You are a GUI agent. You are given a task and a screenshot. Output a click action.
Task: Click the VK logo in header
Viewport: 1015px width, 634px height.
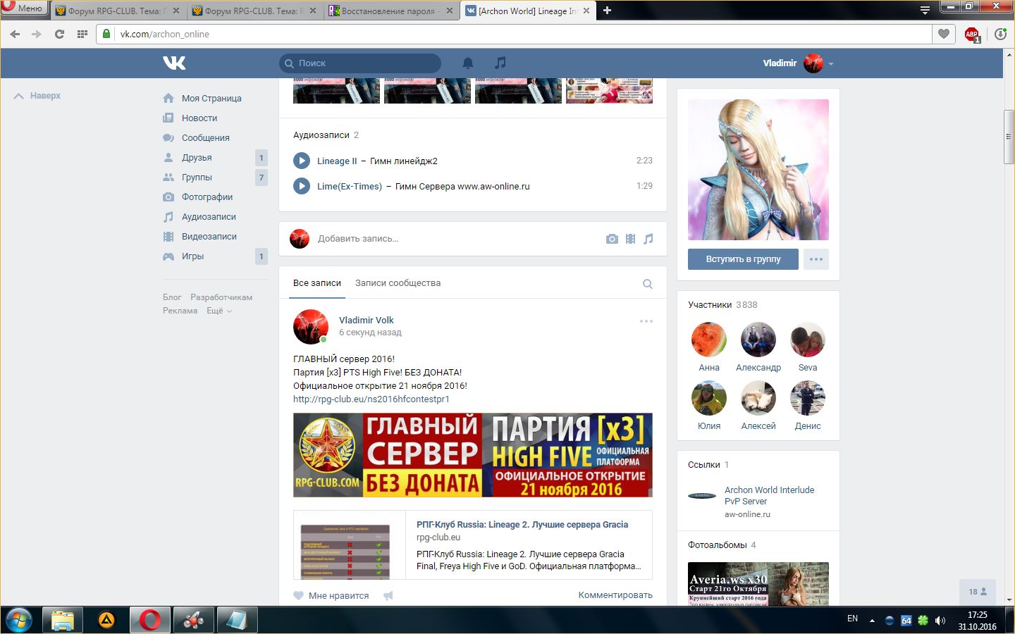pos(174,63)
